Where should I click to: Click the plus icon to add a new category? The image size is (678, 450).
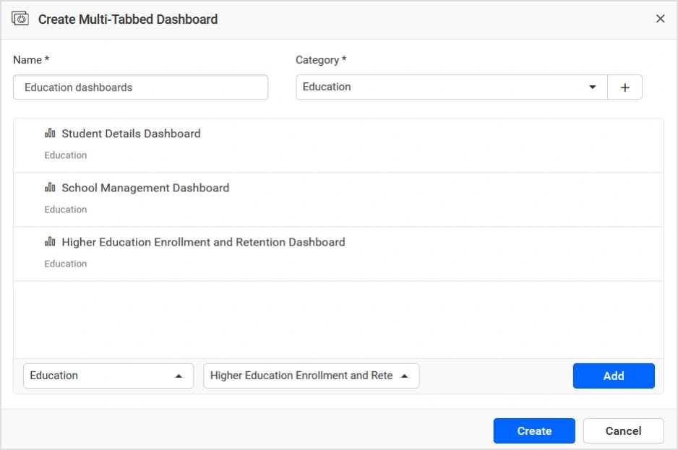pyautogui.click(x=625, y=87)
